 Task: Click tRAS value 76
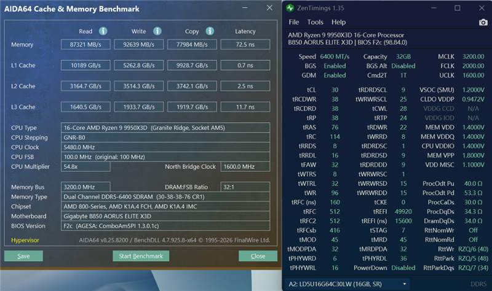tap(335, 128)
